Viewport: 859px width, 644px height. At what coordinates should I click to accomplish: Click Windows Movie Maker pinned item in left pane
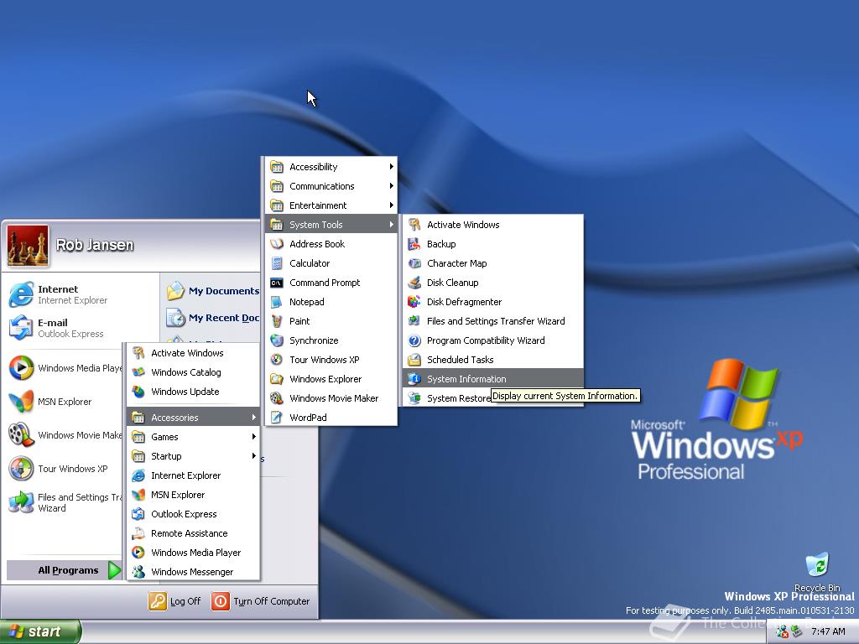click(x=65, y=435)
